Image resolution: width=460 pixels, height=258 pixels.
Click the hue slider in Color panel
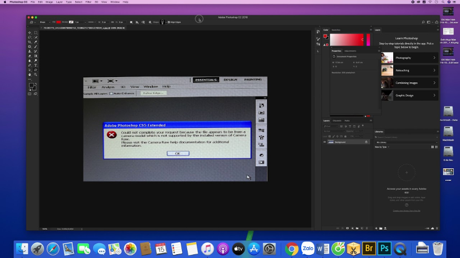tap(368, 40)
